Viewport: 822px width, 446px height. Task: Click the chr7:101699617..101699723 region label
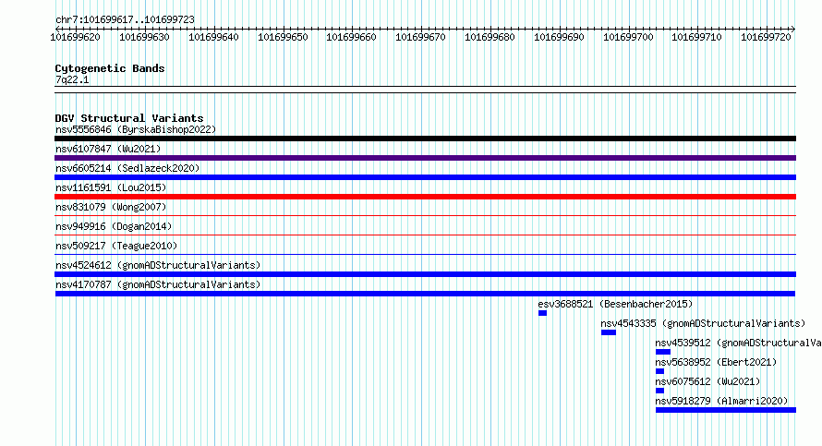coord(125,19)
